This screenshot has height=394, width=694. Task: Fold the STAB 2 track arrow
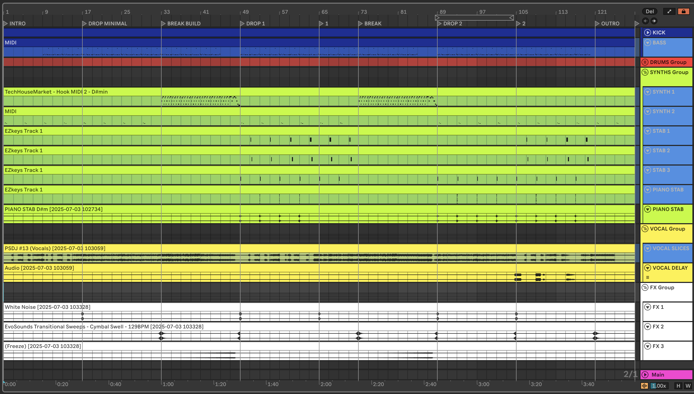(x=647, y=150)
